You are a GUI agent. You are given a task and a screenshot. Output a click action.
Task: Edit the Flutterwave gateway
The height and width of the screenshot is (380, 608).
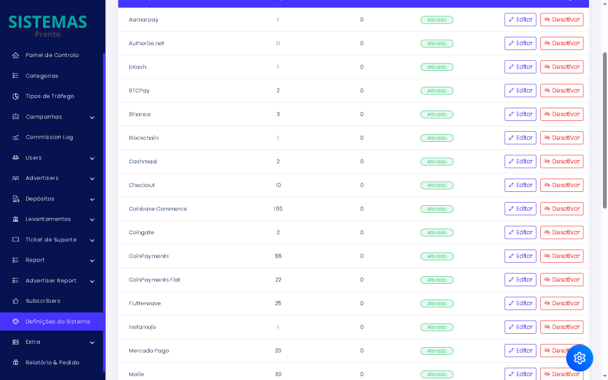520,303
